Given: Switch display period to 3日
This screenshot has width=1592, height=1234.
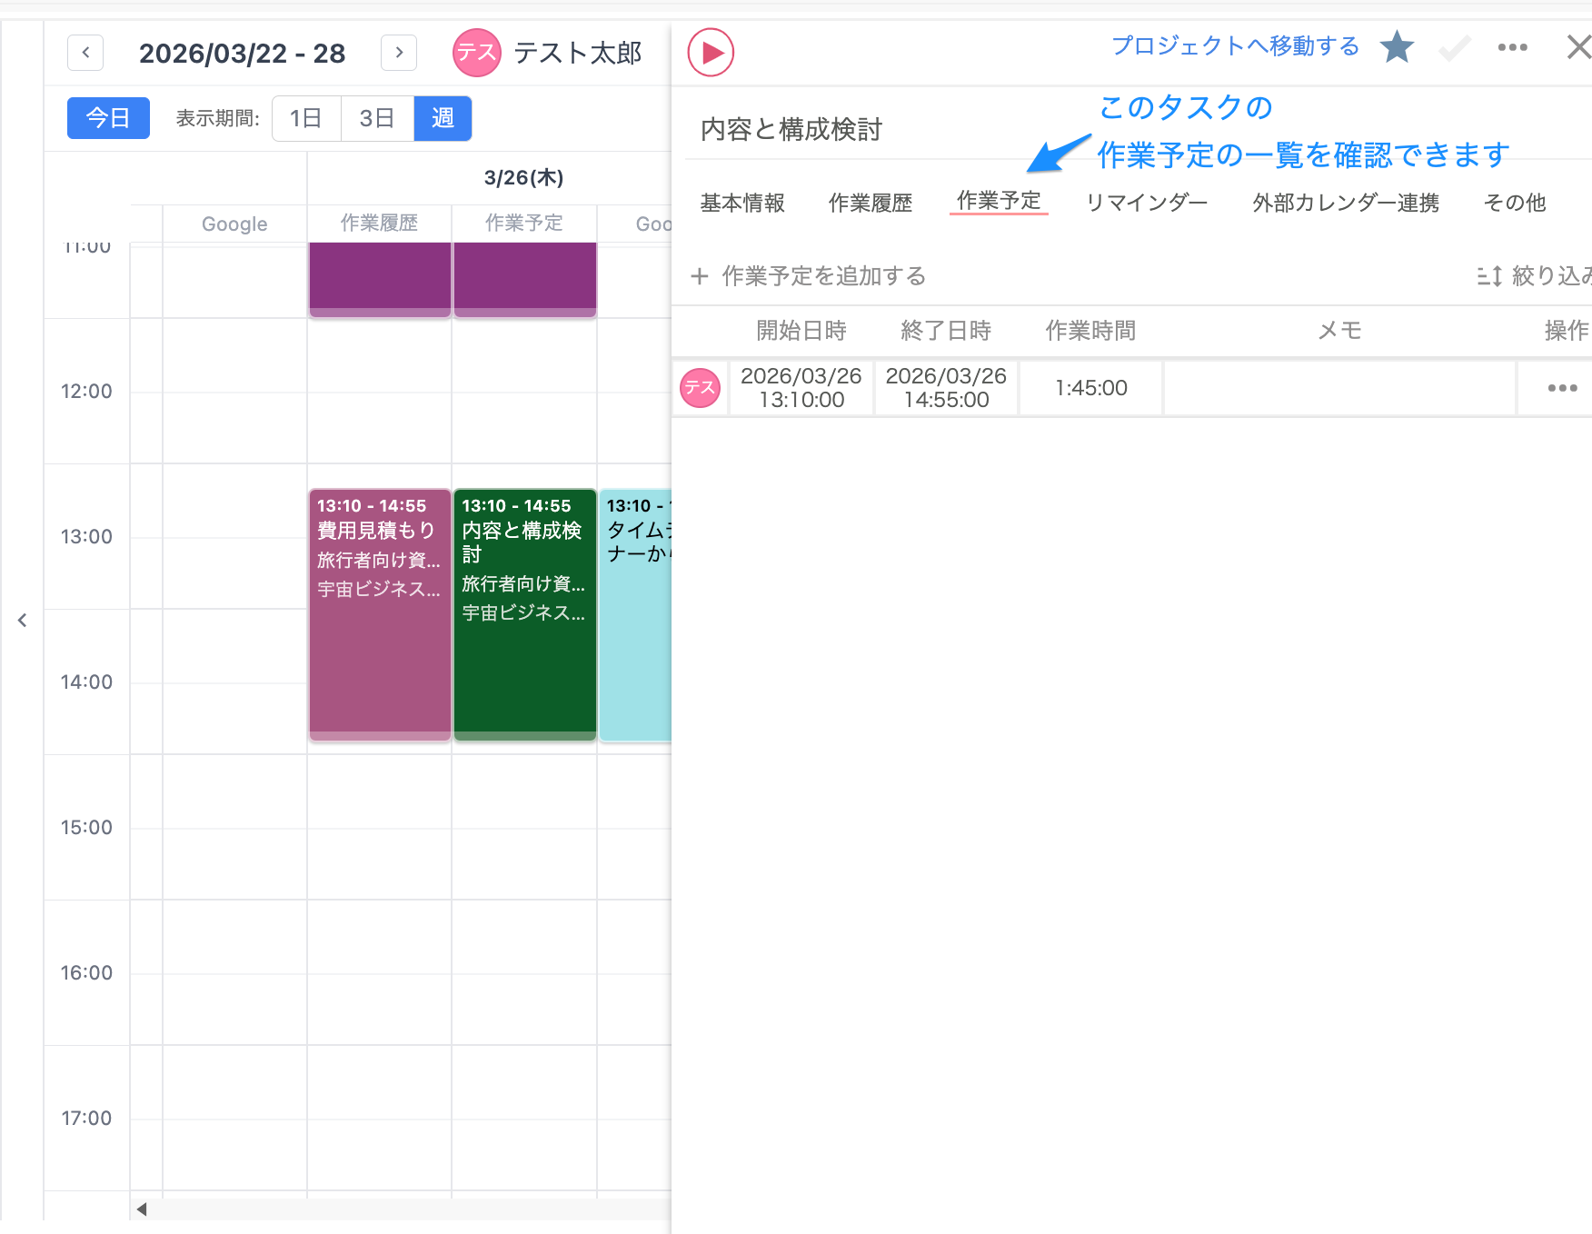Looking at the screenshot, I should 376,118.
